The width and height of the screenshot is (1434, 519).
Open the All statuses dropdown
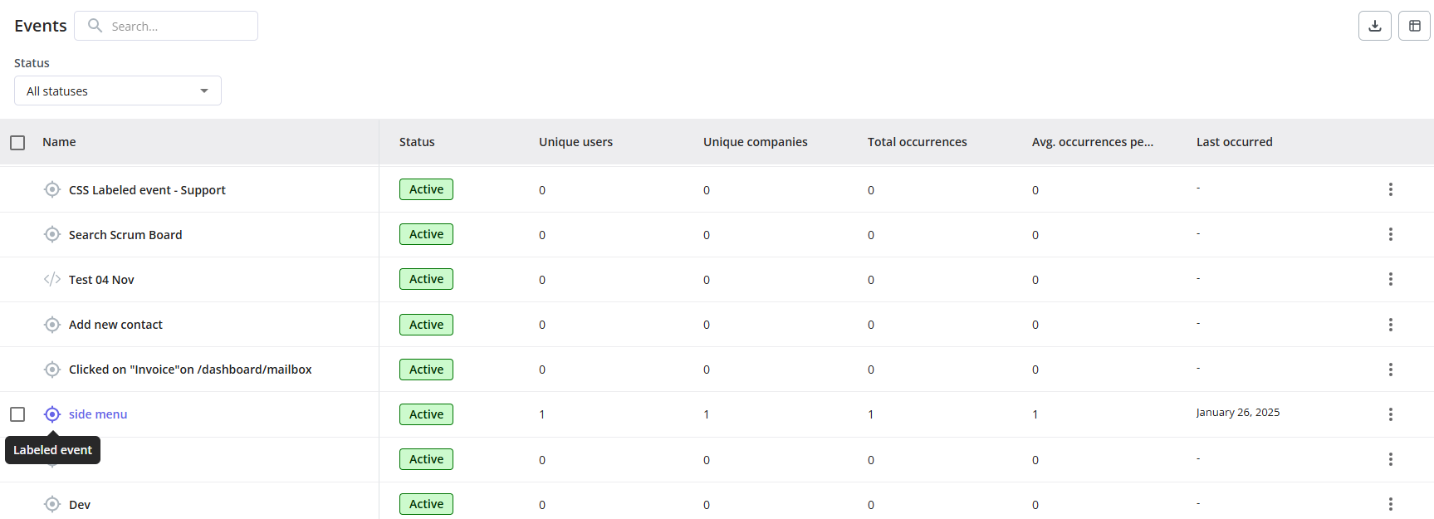click(118, 91)
